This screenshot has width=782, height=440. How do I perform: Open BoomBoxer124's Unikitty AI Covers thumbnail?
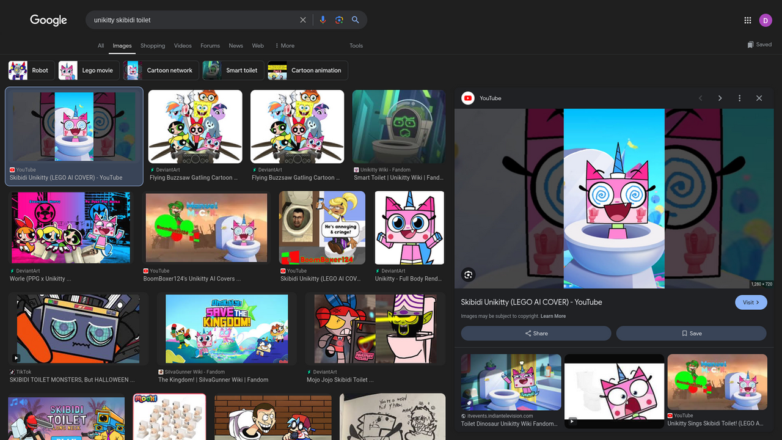tap(206, 228)
